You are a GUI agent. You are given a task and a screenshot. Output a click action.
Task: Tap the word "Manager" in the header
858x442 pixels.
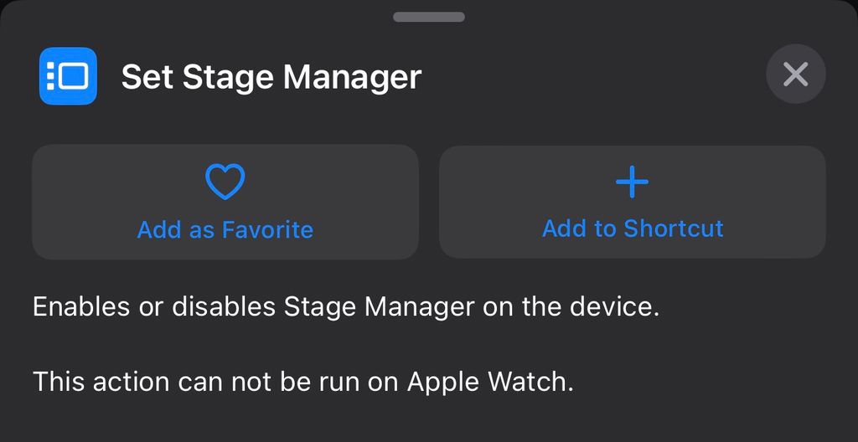pyautogui.click(x=352, y=77)
